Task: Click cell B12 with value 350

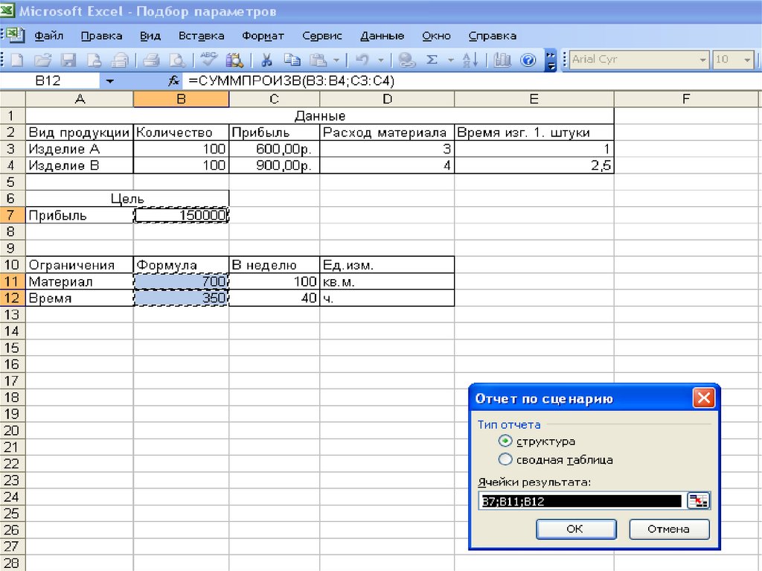Action: (x=181, y=298)
